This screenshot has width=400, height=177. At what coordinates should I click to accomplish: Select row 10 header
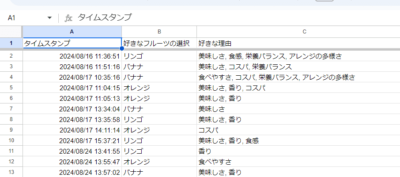click(x=11, y=140)
